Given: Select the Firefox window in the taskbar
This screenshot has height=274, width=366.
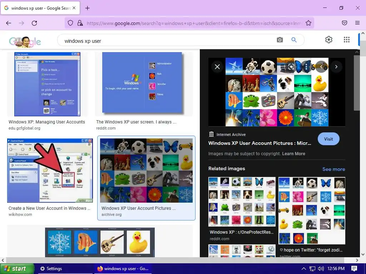Looking at the screenshot, I should tap(123, 269).
